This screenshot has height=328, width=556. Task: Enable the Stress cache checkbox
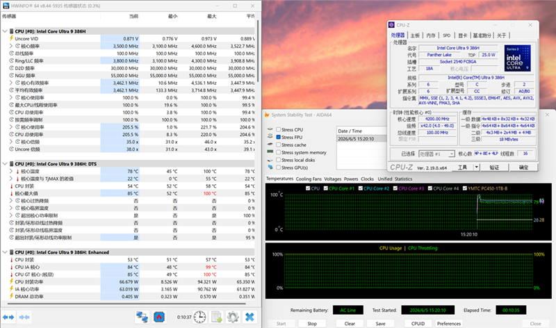click(x=279, y=145)
